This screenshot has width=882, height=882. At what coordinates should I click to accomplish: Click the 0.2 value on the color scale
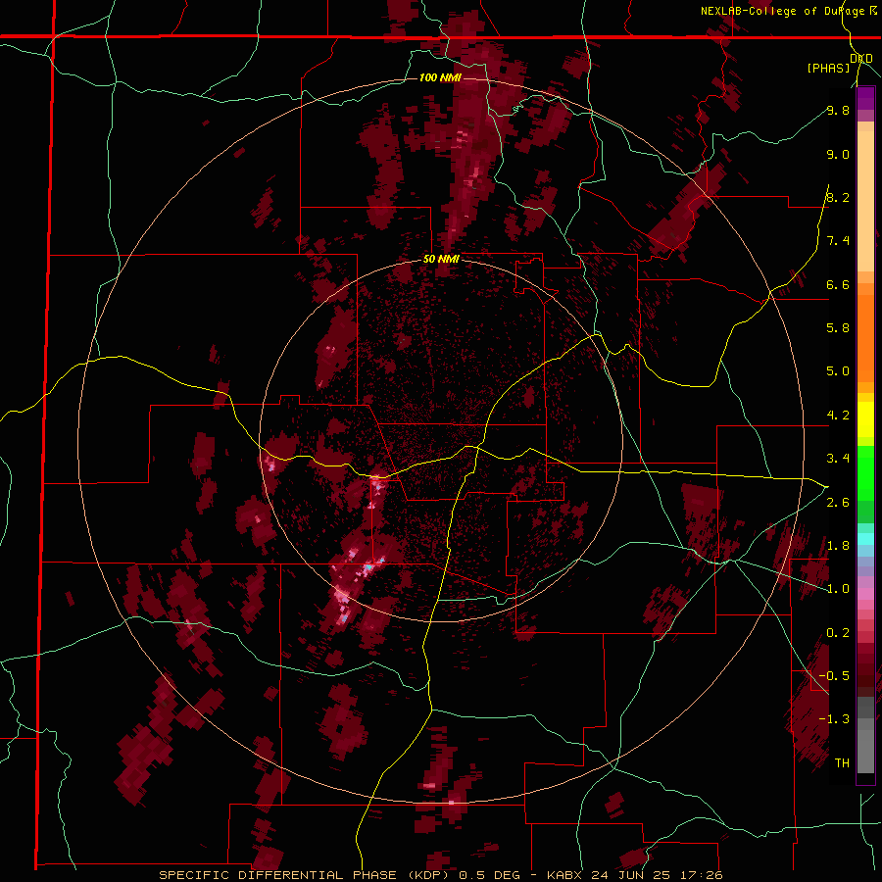838,633
